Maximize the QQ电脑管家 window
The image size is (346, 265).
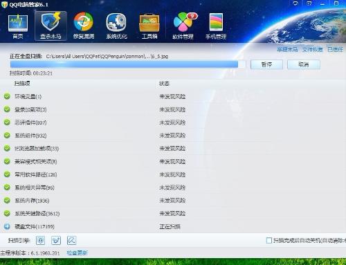336,3
